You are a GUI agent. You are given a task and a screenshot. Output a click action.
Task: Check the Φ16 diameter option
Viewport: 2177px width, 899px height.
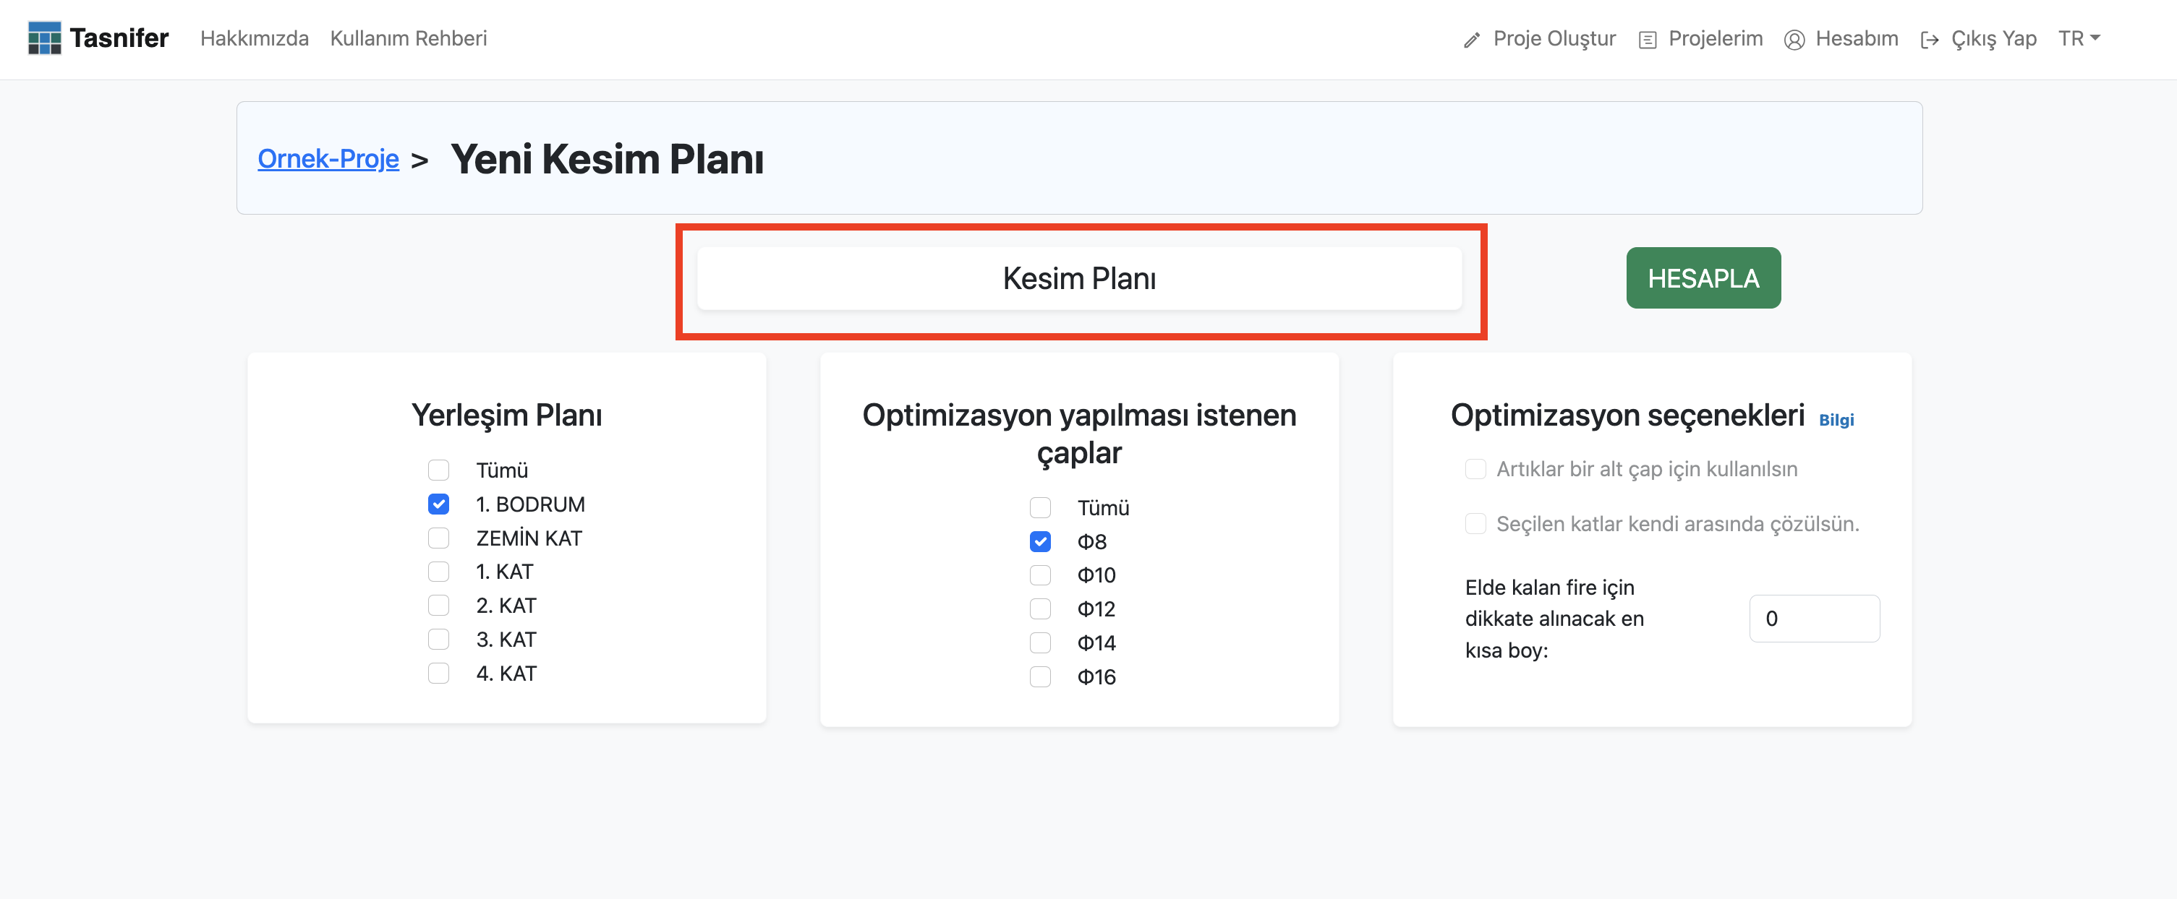click(1040, 677)
